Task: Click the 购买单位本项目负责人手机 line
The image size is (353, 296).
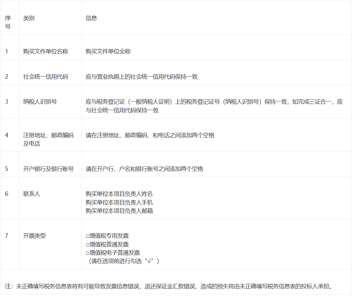Action: click(x=119, y=203)
